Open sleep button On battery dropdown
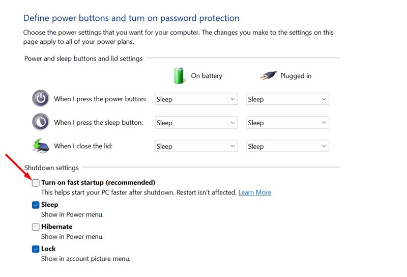Viewport: 407px width, 277px height. 196,123
